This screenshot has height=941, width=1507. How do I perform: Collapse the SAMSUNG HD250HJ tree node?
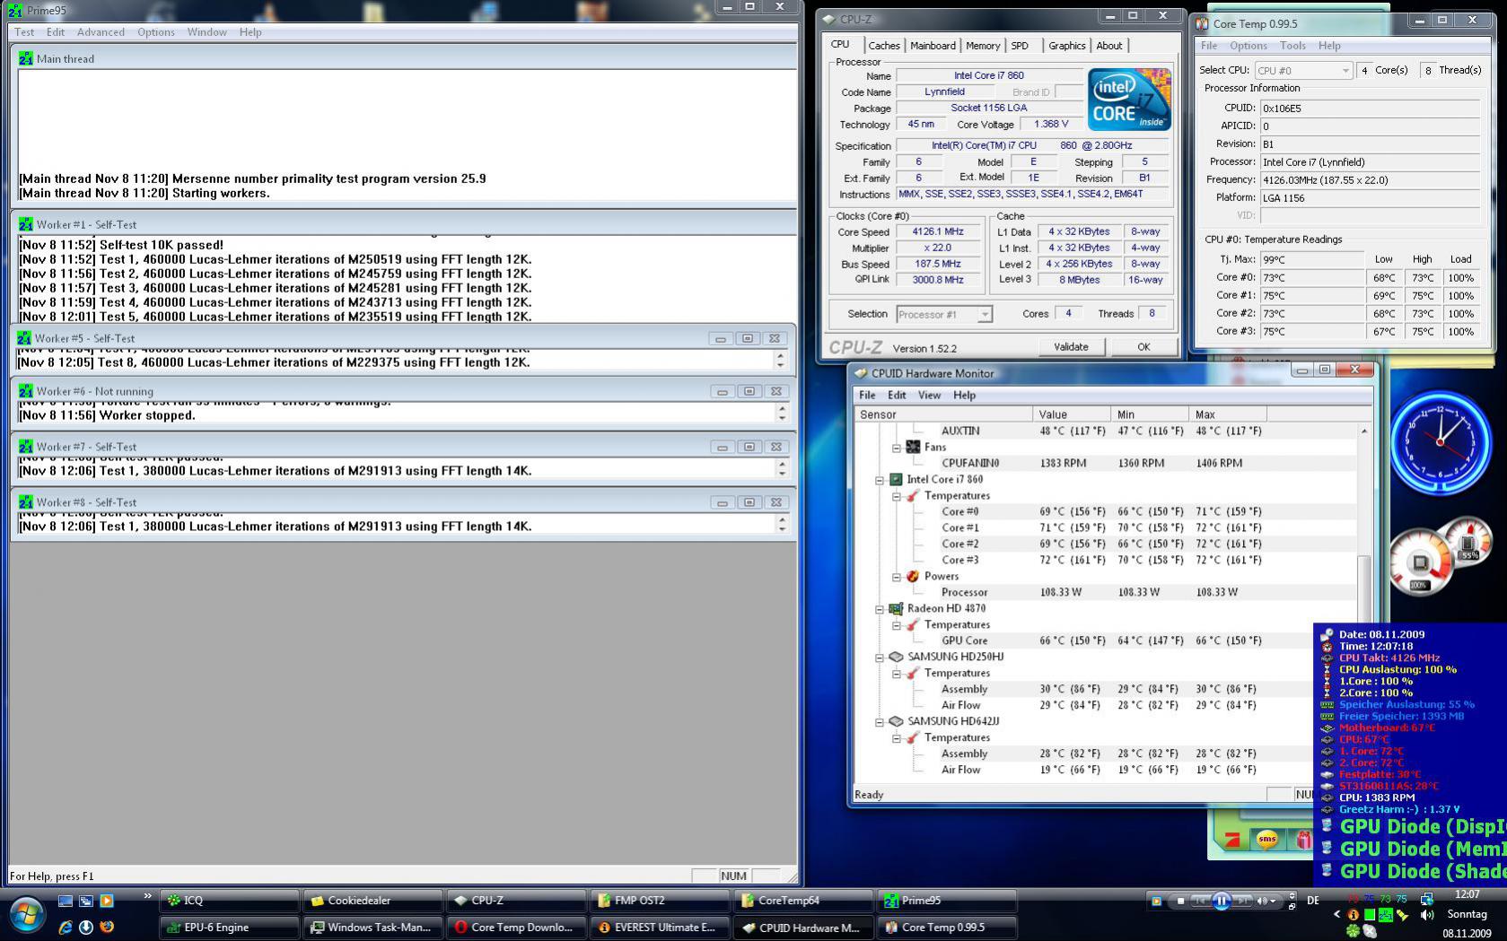click(880, 658)
